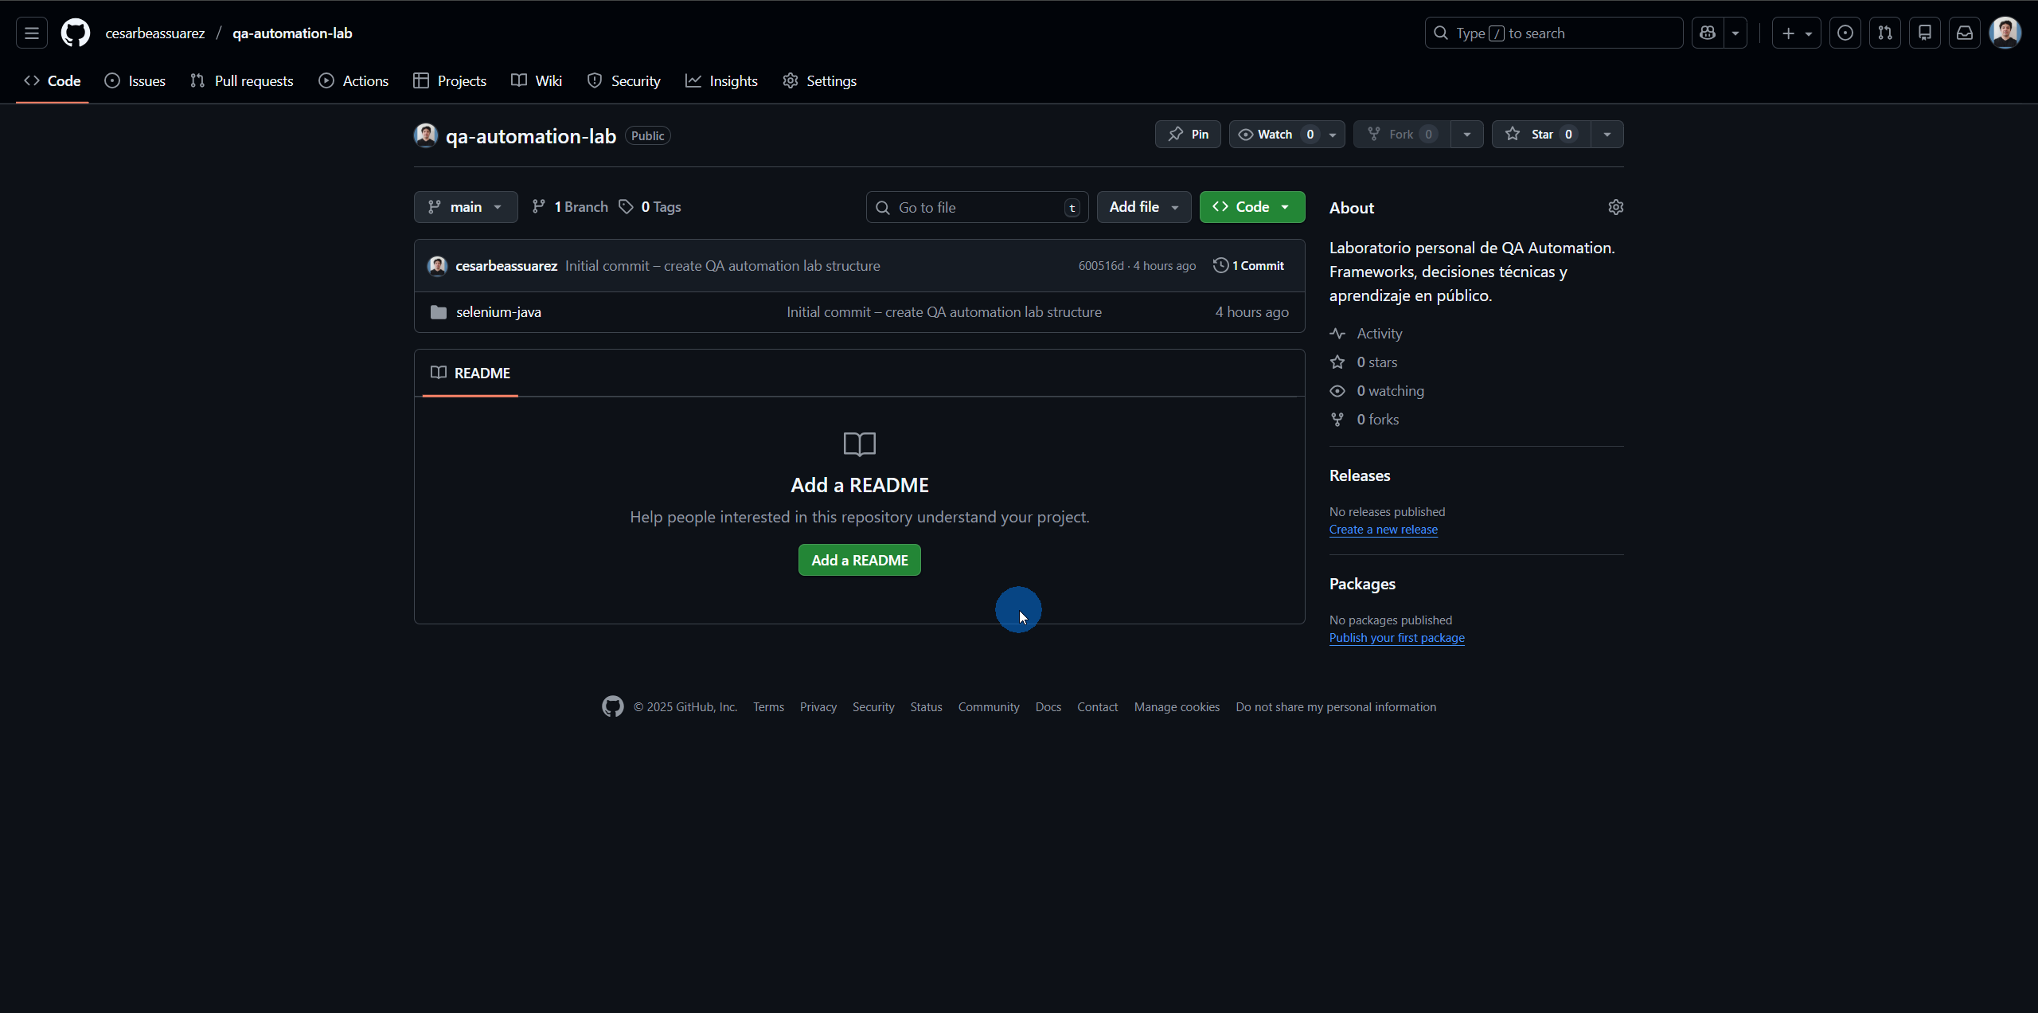Open the Add file dropdown
Screen dimensions: 2038x1013
pyautogui.click(x=1143, y=206)
